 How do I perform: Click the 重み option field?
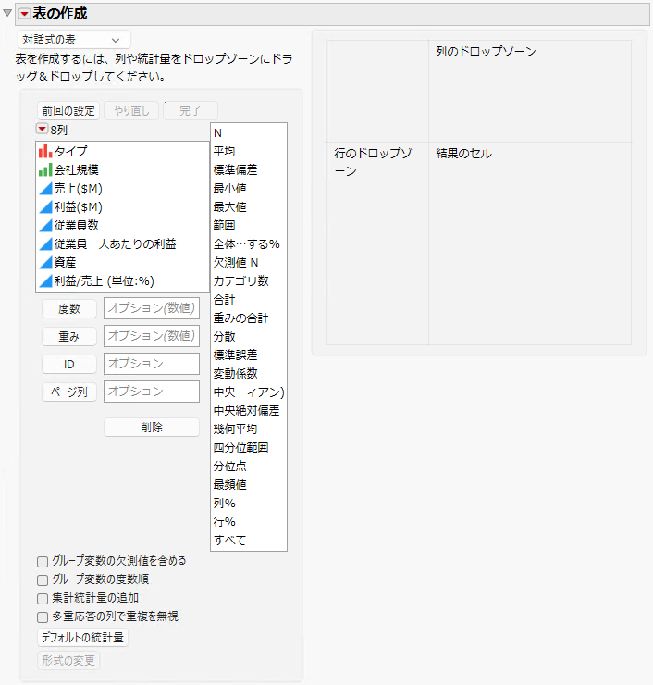152,336
